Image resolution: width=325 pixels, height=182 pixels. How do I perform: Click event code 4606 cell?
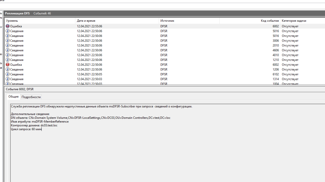[x=275, y=50]
